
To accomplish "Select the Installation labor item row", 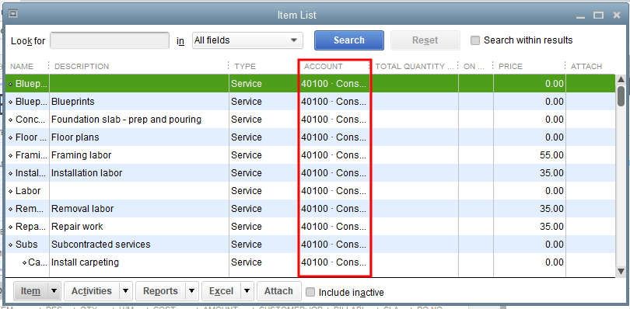I will (x=310, y=173).
